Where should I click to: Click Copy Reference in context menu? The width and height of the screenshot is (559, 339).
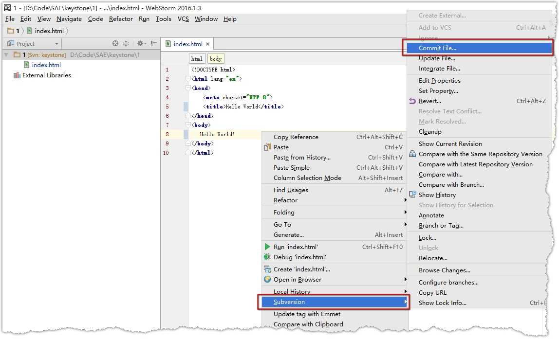click(335, 137)
